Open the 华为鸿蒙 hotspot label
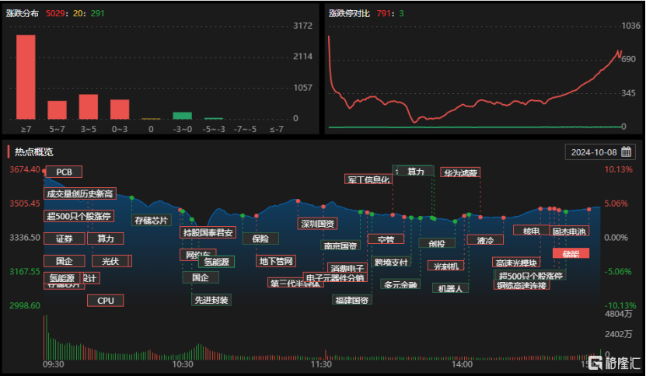The image size is (646, 376). tap(460, 172)
